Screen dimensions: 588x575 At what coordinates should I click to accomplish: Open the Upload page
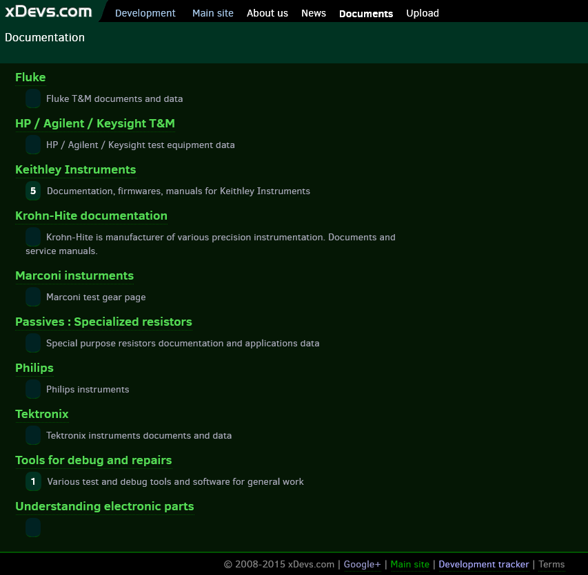coord(423,13)
